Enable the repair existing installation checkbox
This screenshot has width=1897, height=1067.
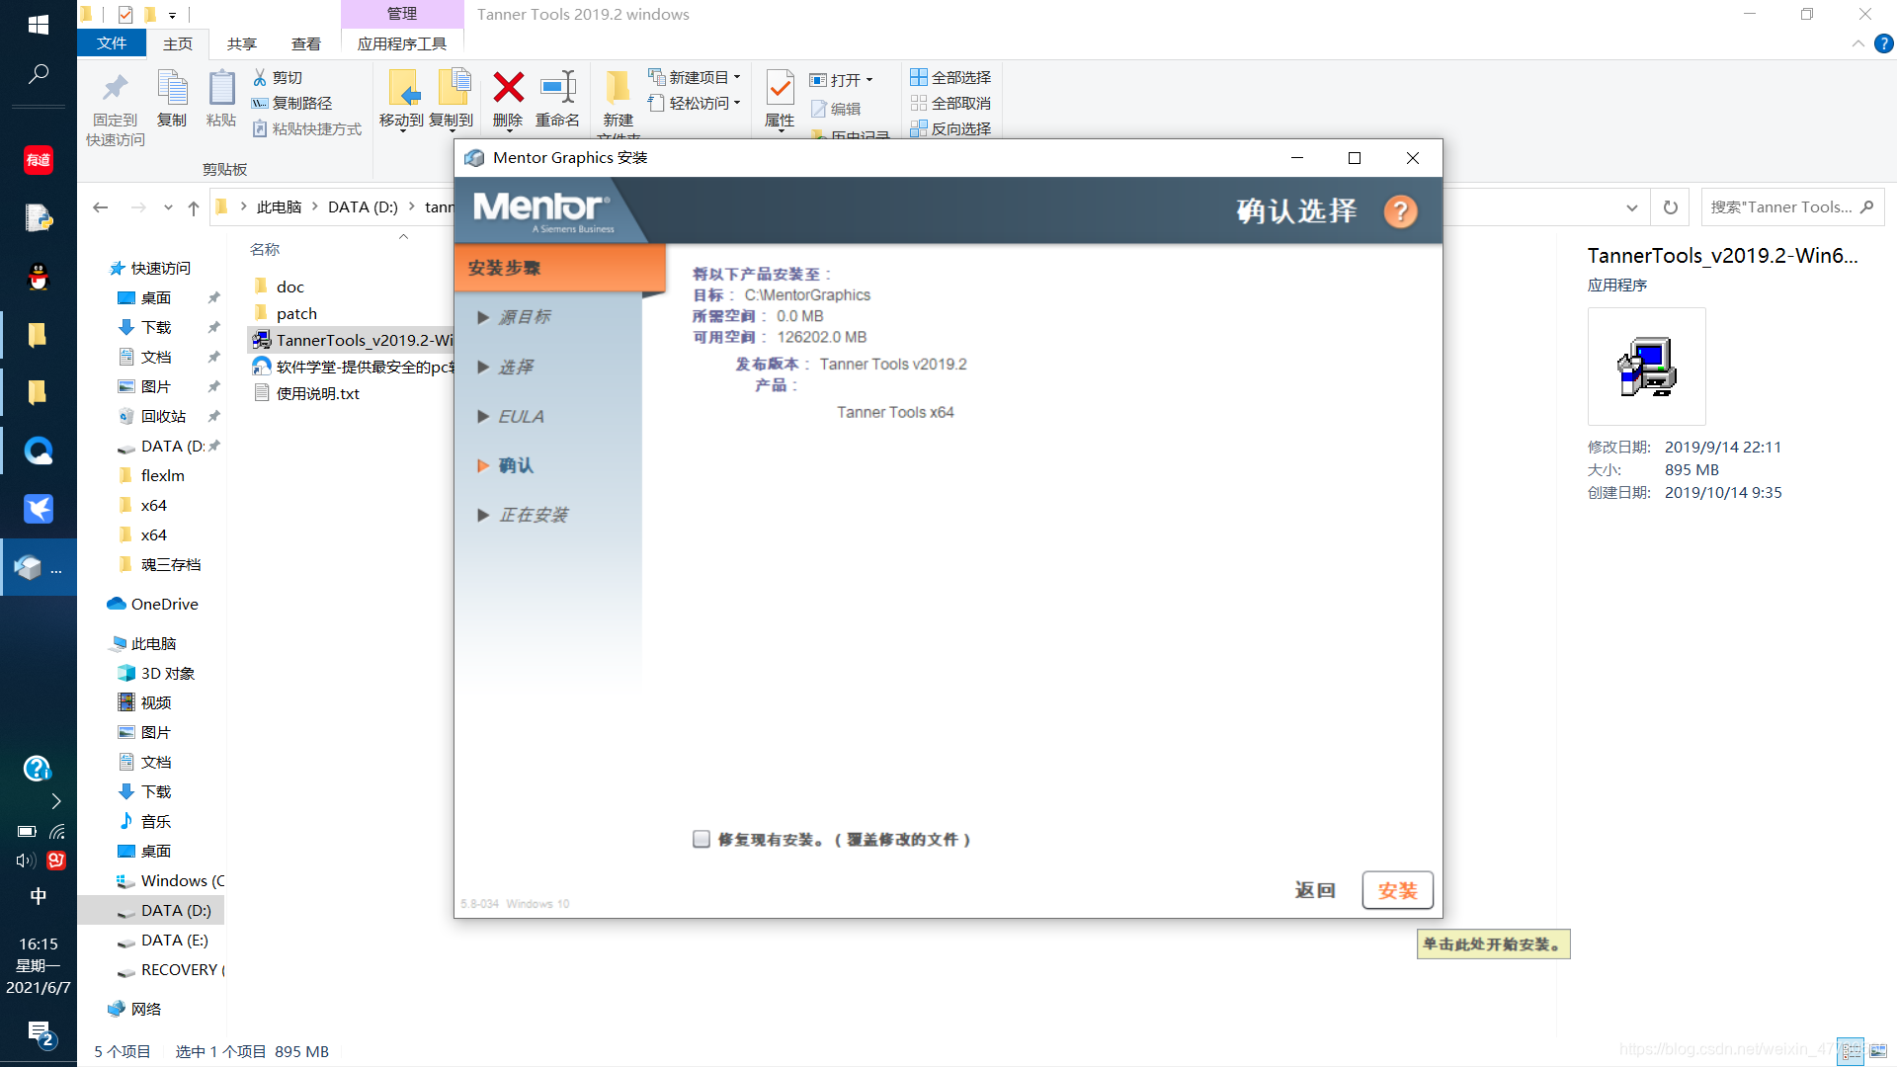tap(701, 839)
